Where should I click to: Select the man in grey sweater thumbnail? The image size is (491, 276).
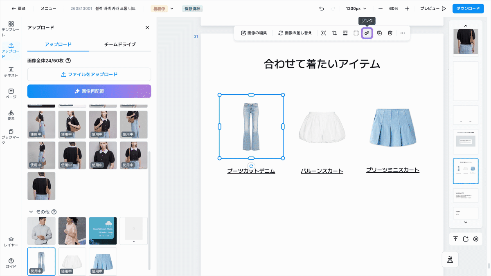click(41, 231)
